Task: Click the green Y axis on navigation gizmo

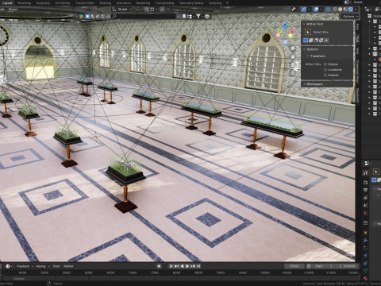Action: [280, 32]
